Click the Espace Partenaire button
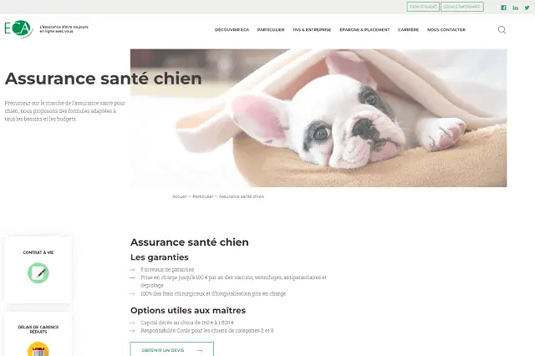The image size is (535, 356). 462,7
